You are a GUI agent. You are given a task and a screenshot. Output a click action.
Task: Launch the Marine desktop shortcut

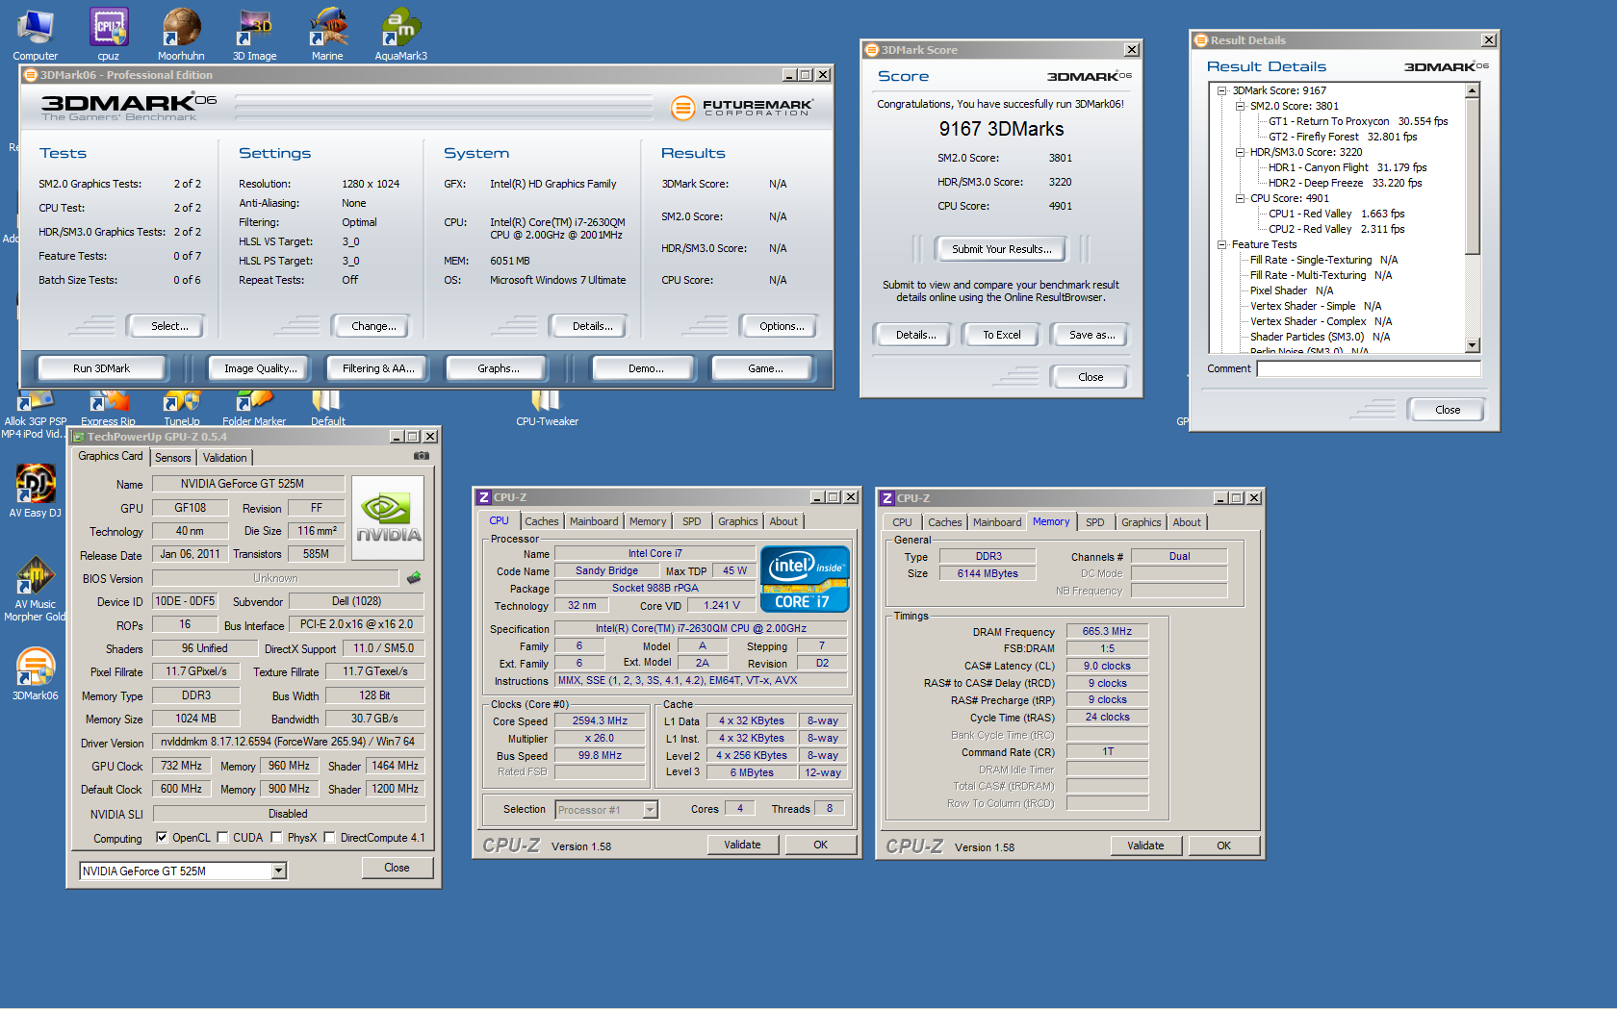327,34
